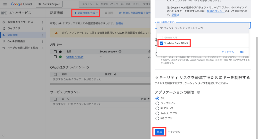Select all API keys header checkbox
Image resolution: width=258 pixels, height=139 pixels.
tap(55, 52)
